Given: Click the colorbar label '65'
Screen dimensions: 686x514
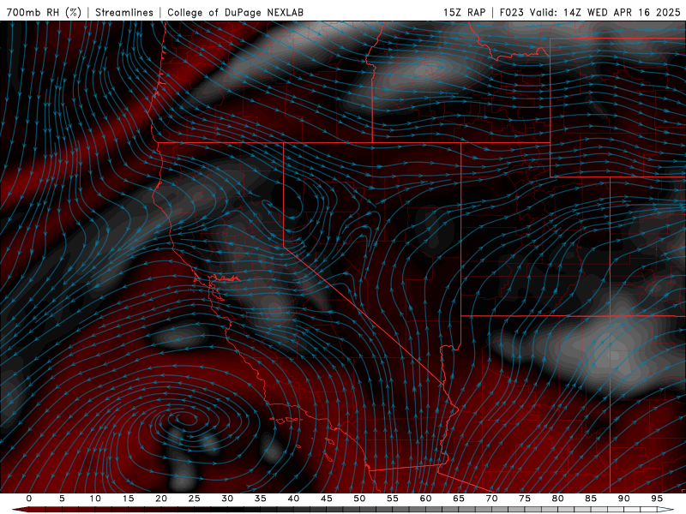Looking at the screenshot, I should pyautogui.click(x=459, y=499).
